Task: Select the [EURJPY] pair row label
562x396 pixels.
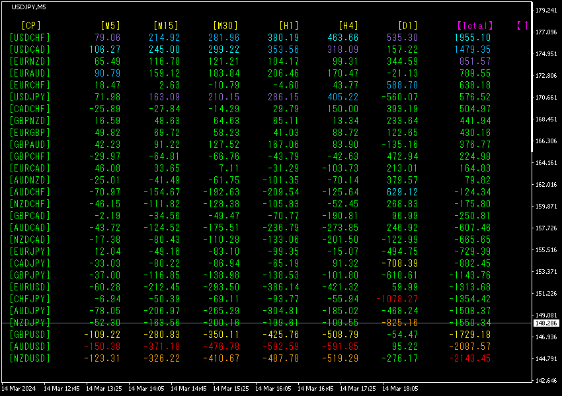Action: (30, 251)
